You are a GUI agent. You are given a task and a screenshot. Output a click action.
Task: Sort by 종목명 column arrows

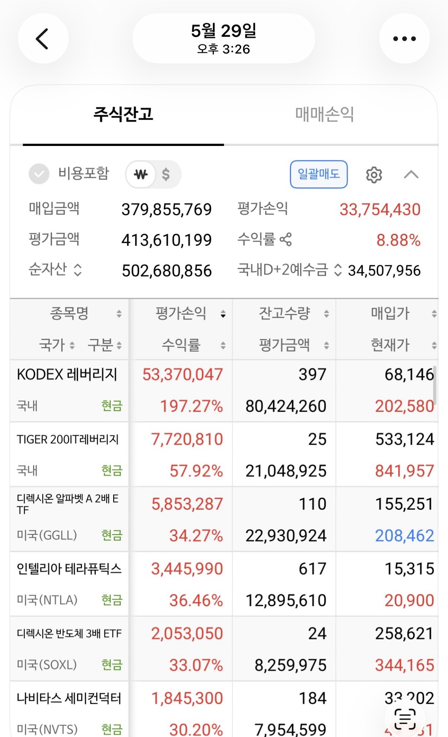(x=119, y=314)
